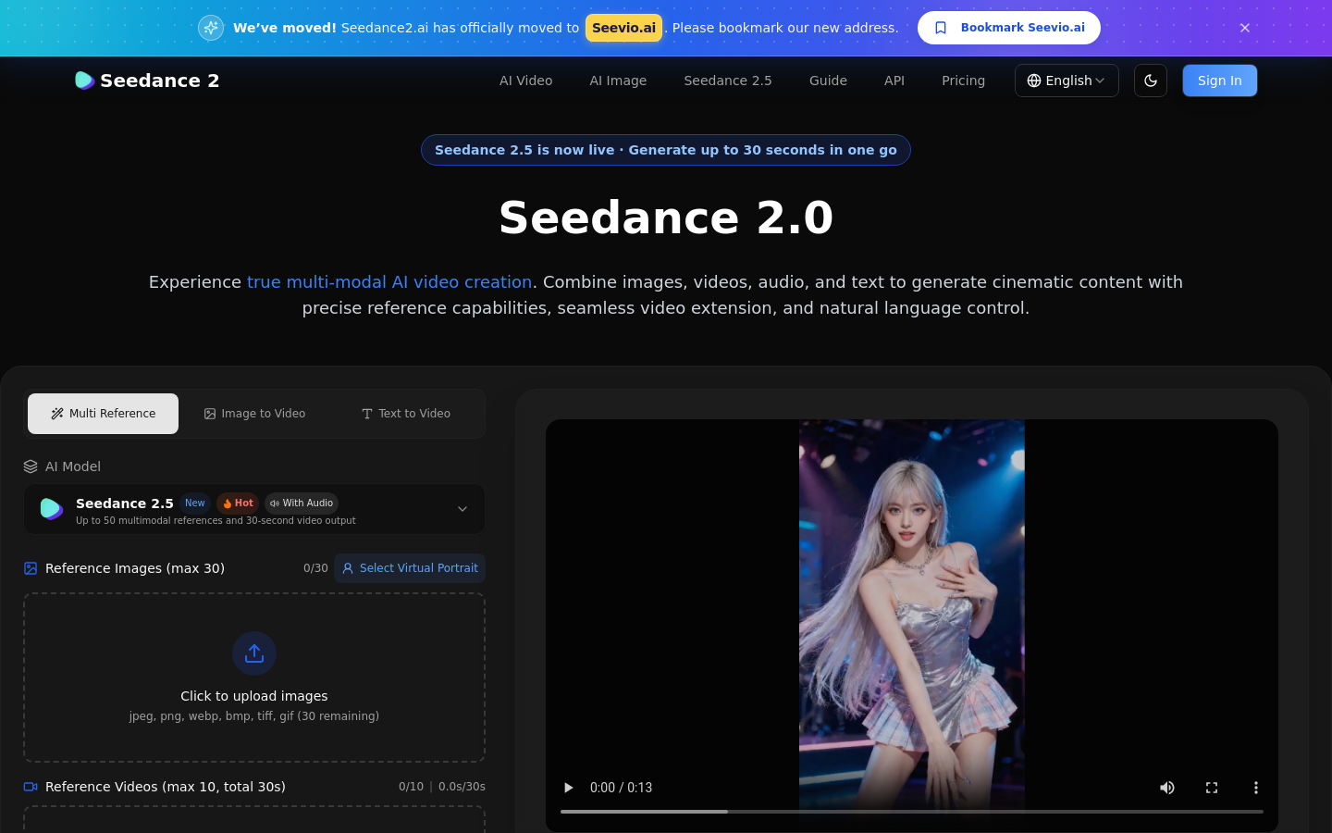Viewport: 1332px width, 833px height.
Task: Mute the preview video audio
Action: [x=1167, y=788]
